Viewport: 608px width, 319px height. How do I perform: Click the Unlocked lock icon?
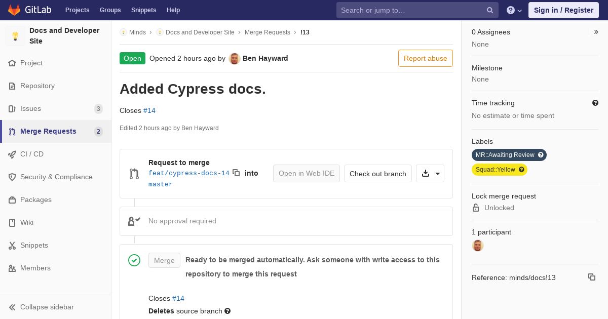[x=476, y=208]
